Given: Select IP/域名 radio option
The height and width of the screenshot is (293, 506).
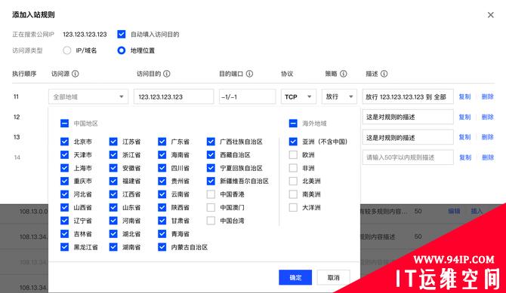Looking at the screenshot, I should (x=67, y=50).
